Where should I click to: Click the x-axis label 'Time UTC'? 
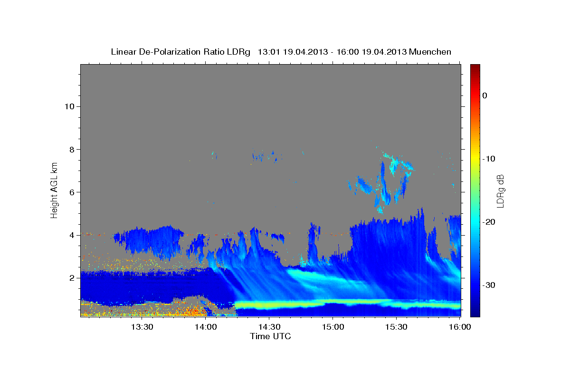click(270, 336)
